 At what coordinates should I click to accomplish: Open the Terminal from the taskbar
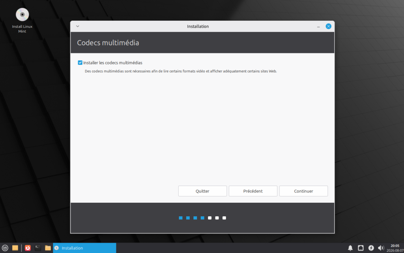(38, 248)
